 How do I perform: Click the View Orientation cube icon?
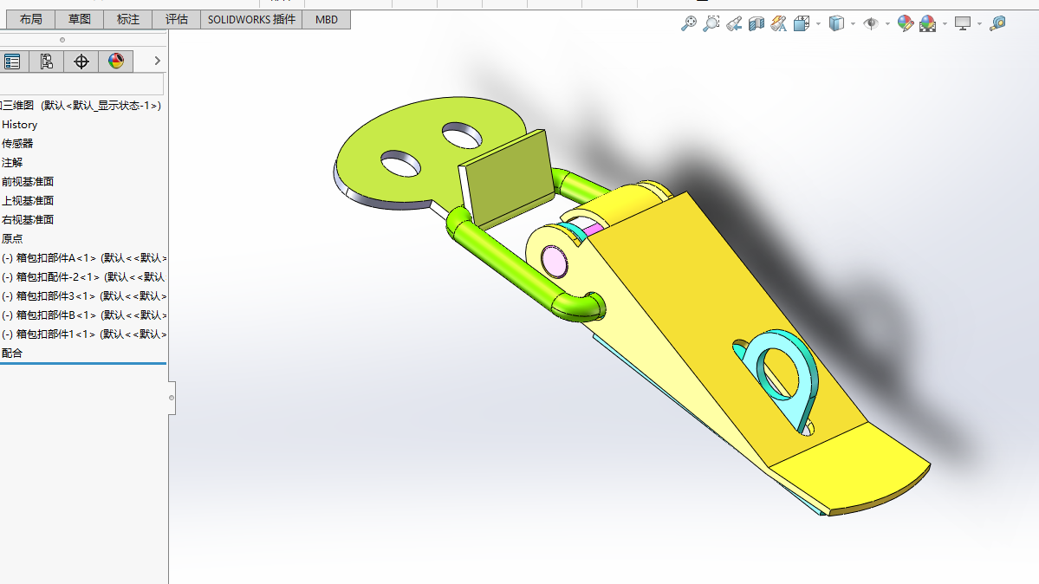[801, 24]
